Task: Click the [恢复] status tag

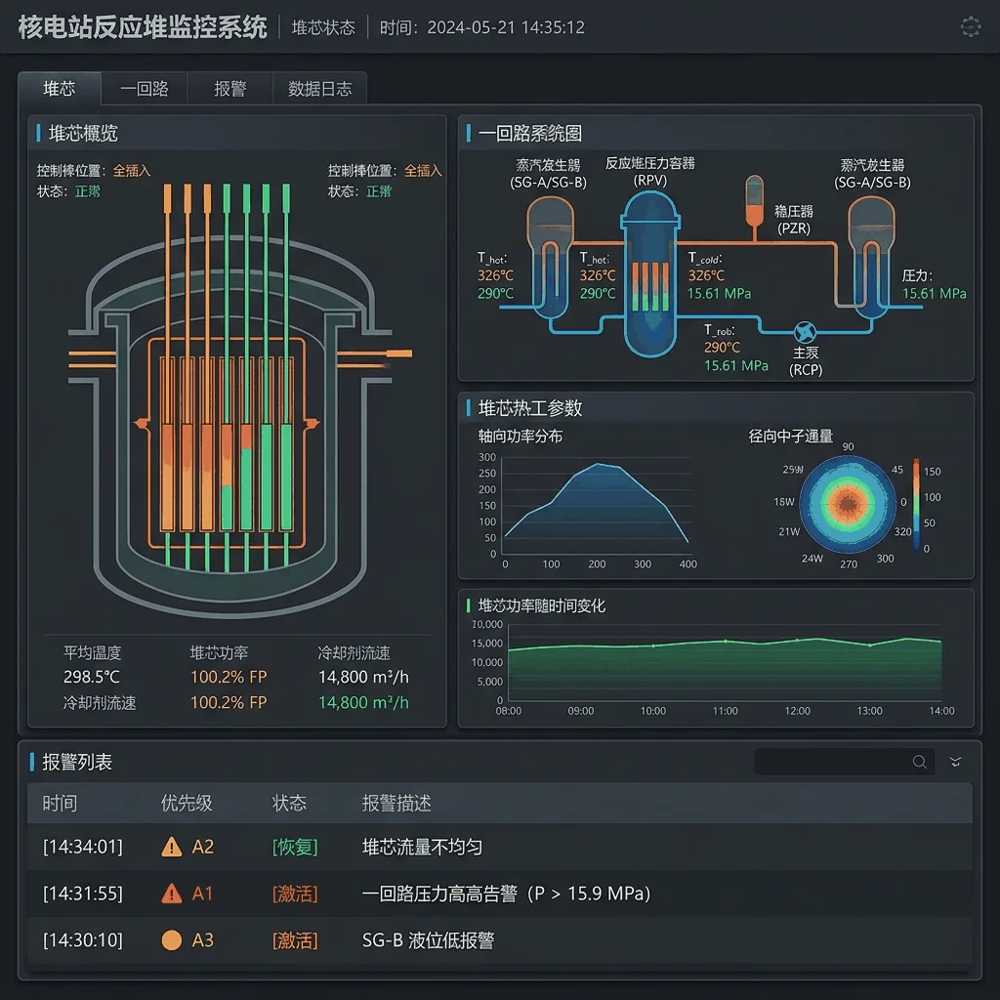Action: pos(295,847)
